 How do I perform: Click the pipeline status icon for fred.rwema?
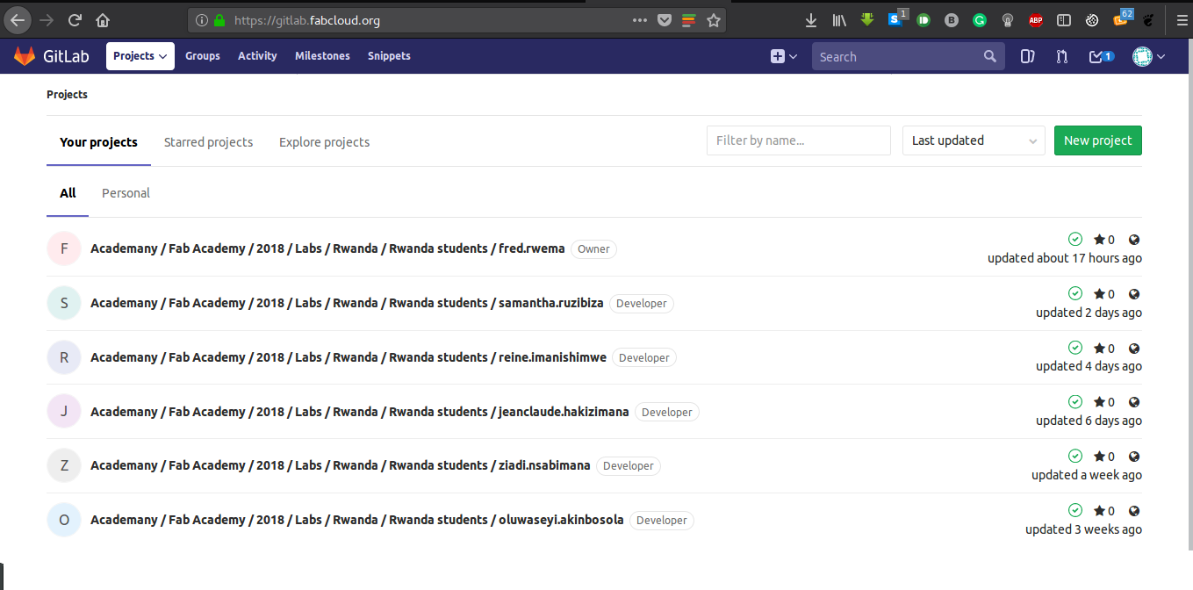pos(1075,239)
